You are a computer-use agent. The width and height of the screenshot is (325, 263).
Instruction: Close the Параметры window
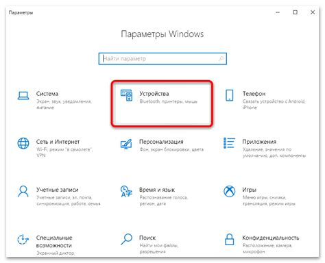pos(313,12)
